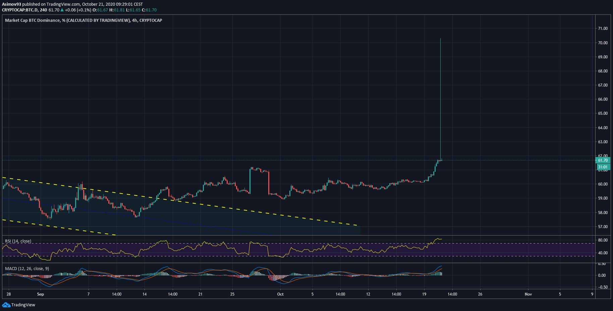Click the current price label 61.70
Screen dimensions: 613x311
[603, 160]
